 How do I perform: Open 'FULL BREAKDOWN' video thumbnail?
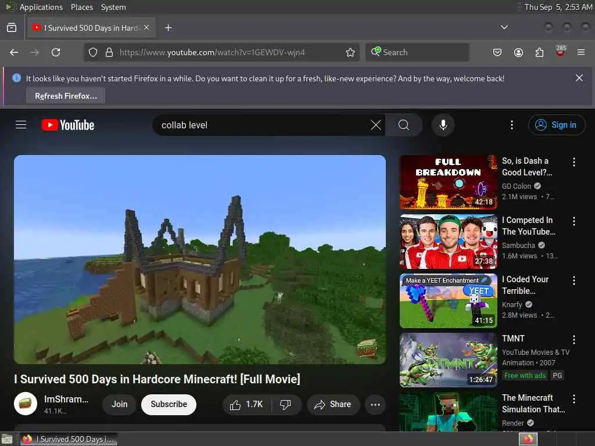pos(448,182)
